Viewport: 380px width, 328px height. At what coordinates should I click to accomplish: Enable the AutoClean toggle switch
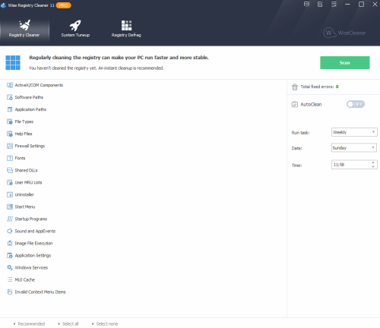coord(356,104)
